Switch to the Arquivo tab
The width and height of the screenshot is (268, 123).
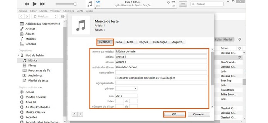coord(177,42)
